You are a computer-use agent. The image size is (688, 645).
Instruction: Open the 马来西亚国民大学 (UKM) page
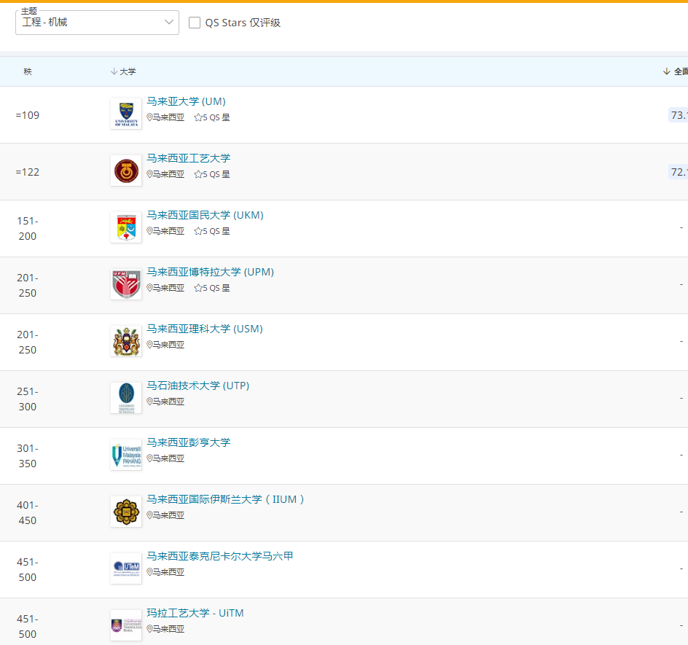click(x=205, y=215)
